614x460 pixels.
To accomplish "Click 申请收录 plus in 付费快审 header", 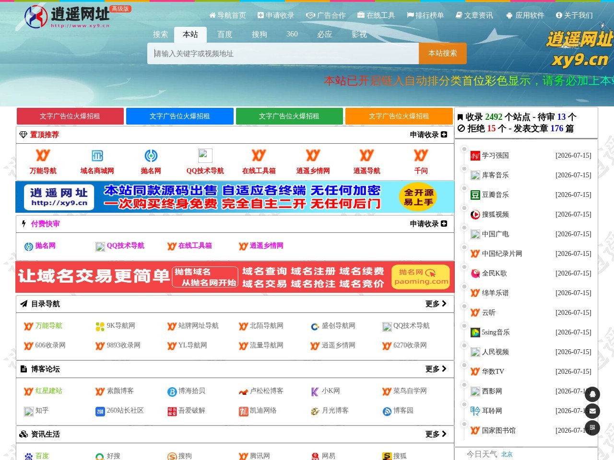I will 428,224.
